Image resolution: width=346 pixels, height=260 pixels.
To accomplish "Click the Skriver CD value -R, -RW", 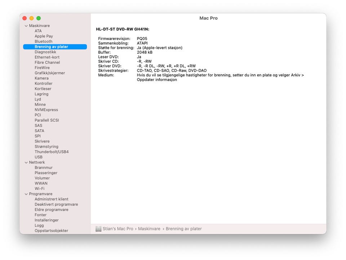I will (144, 62).
